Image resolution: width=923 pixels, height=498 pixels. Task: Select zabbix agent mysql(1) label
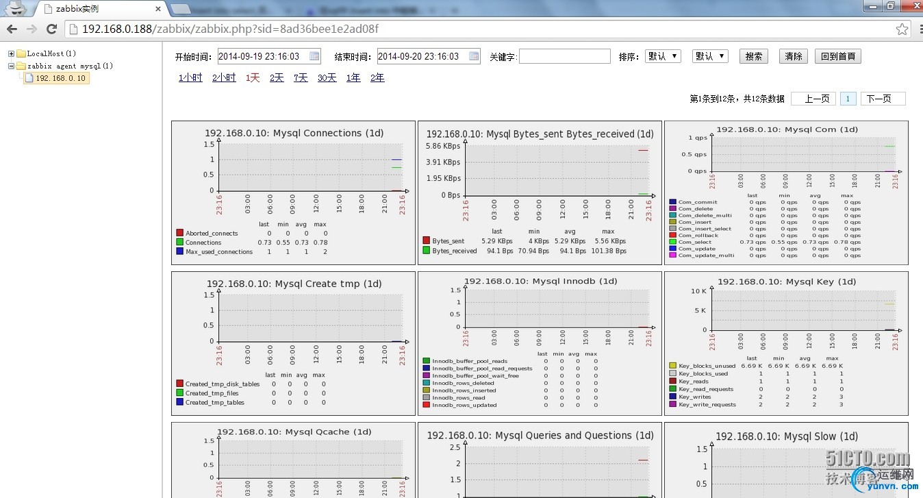(x=70, y=66)
